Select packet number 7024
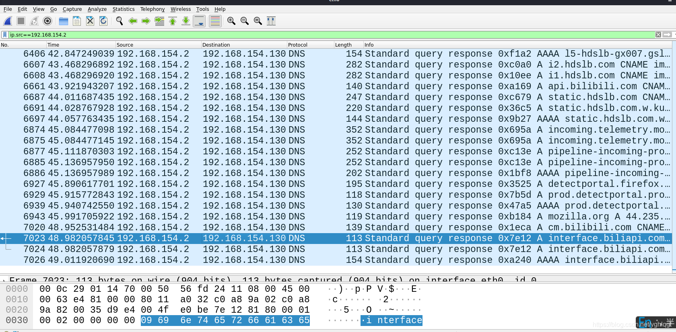Screen dimensions: 676x332 (x=336, y=249)
